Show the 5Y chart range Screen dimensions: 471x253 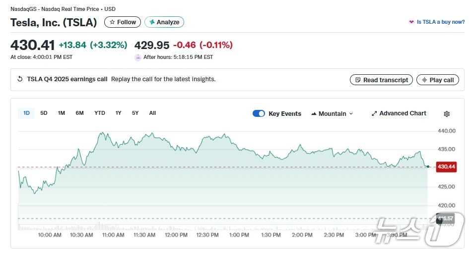tap(135, 113)
